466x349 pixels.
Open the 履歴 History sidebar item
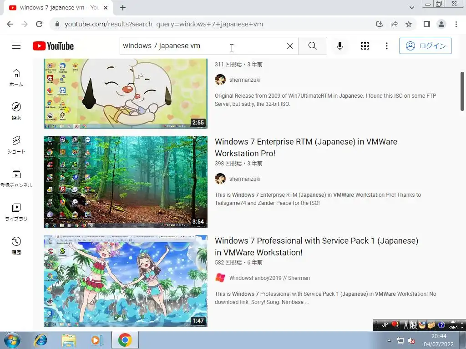click(16, 245)
